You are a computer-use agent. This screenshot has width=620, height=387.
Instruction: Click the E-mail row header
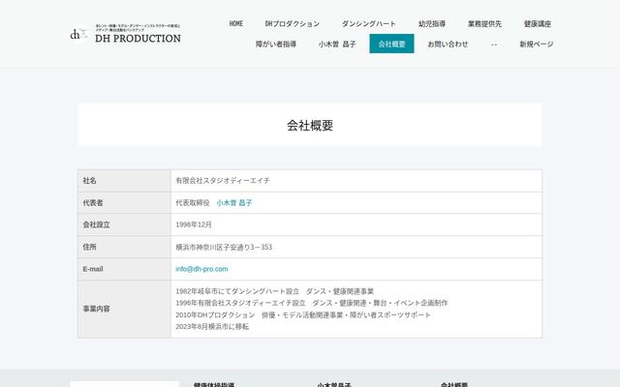pyautogui.click(x=125, y=269)
